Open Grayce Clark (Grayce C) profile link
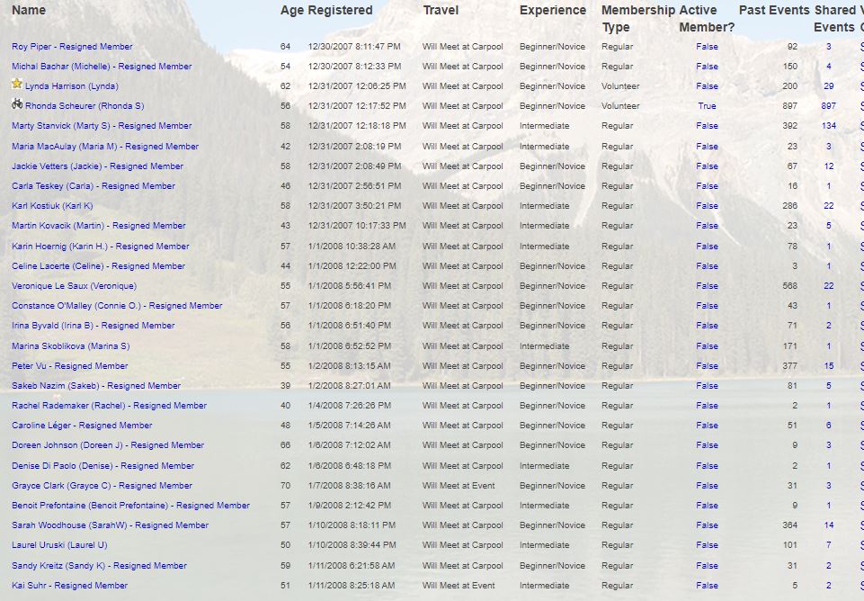 point(102,486)
